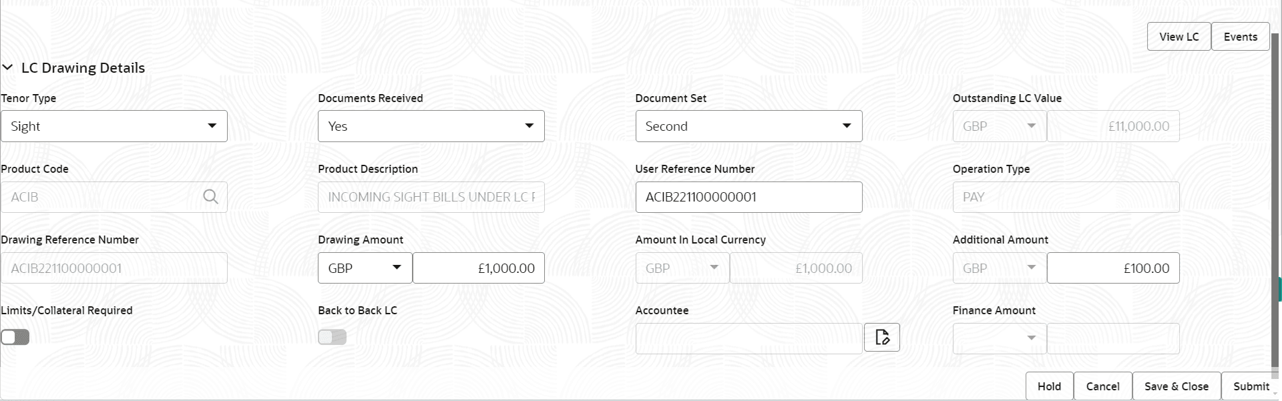The image size is (1282, 401).
Task: Open the Tenor Type dropdown
Action: point(212,125)
